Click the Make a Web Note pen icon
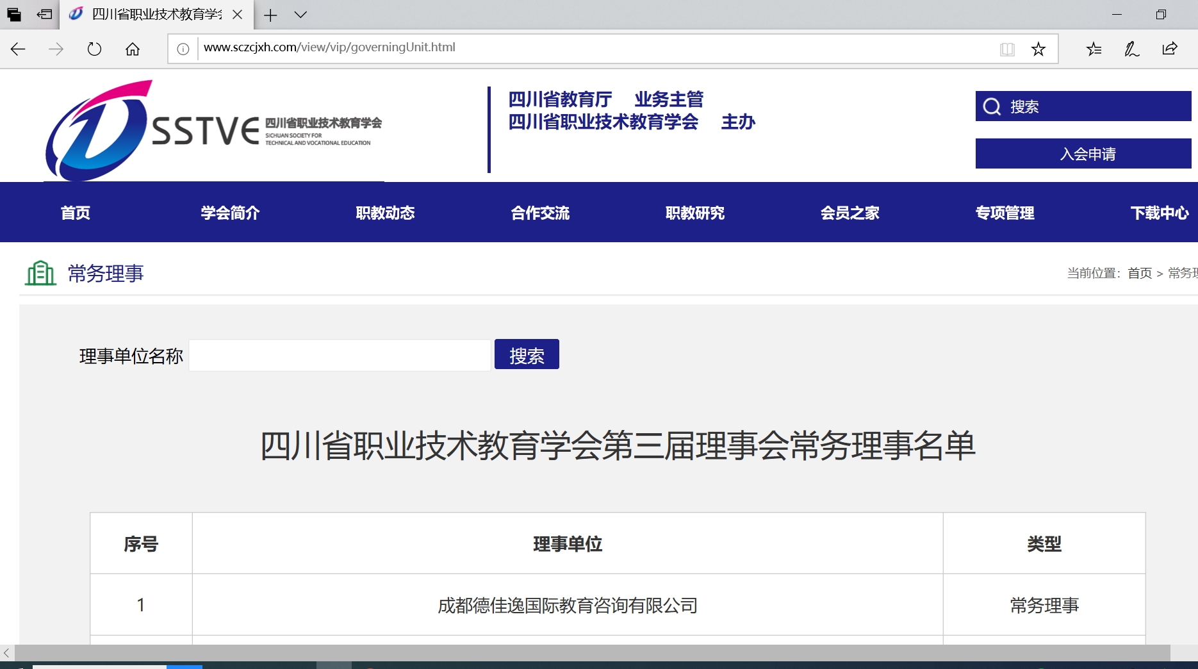Image resolution: width=1198 pixels, height=669 pixels. click(1131, 48)
